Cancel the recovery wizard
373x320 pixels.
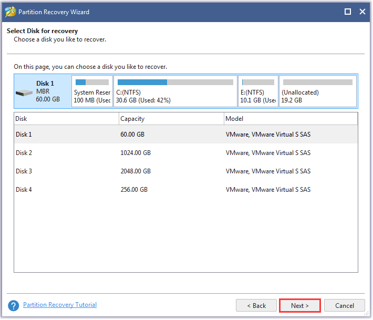345,306
